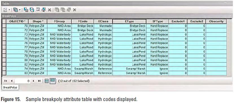Viewport: 234px width, 103px height.
Task: Click the grayed-out Delete Highlighted X icon
Action: pos(75,10)
